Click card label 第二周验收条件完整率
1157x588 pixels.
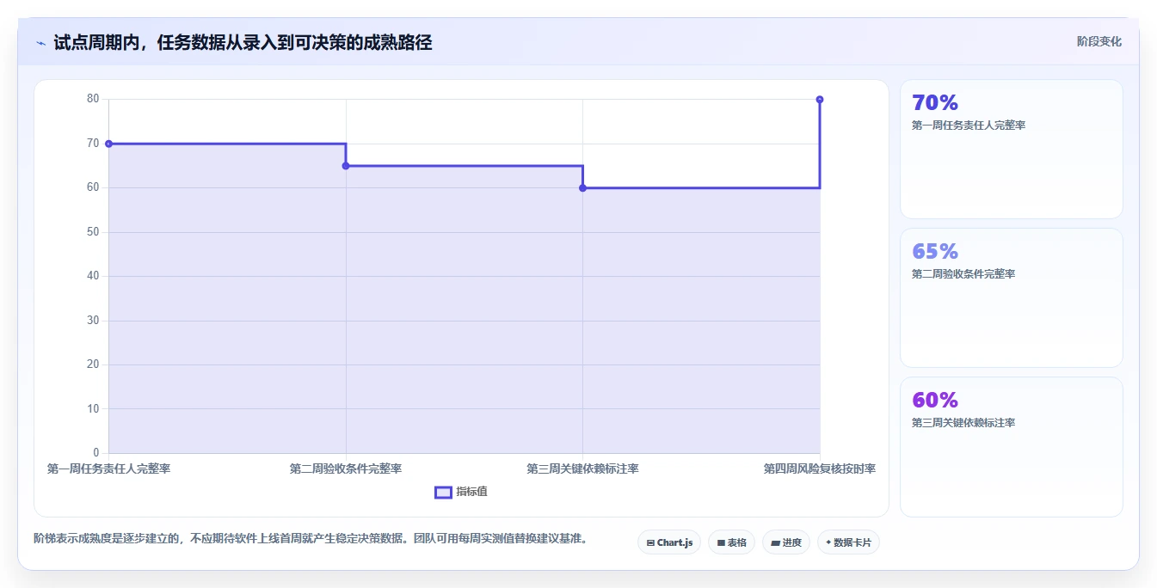pyautogui.click(x=963, y=274)
